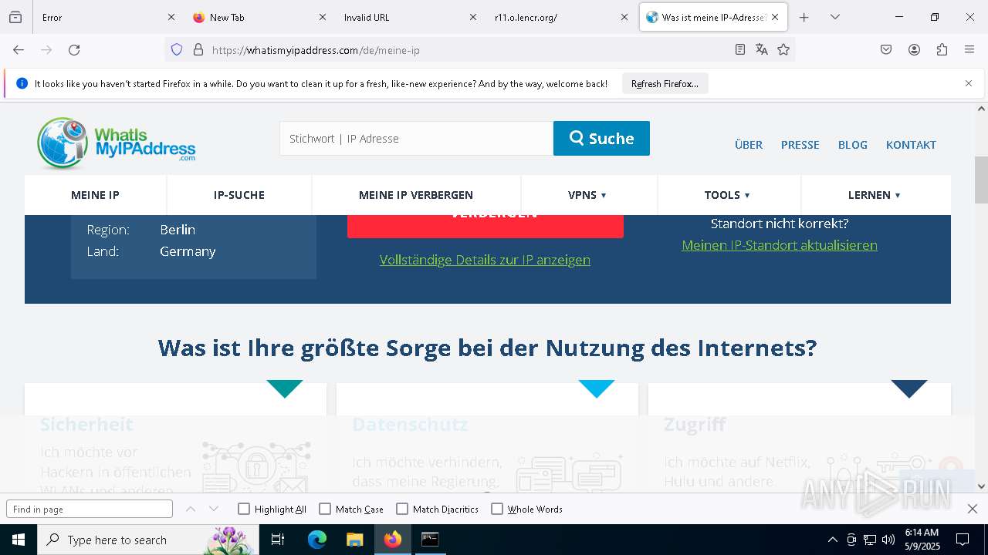Open Firefox application menu
This screenshot has width=988, height=555.
click(969, 49)
